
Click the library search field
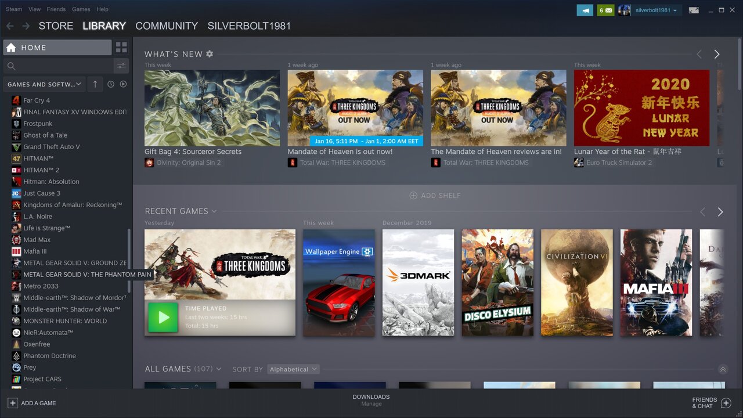tap(57, 66)
